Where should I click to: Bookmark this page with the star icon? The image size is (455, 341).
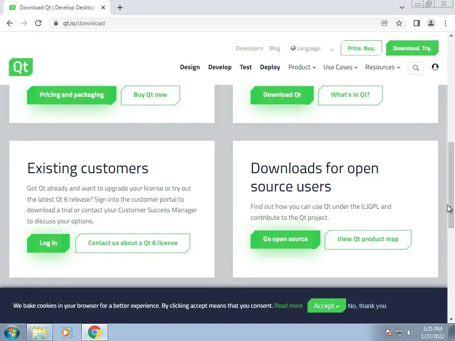click(x=399, y=23)
